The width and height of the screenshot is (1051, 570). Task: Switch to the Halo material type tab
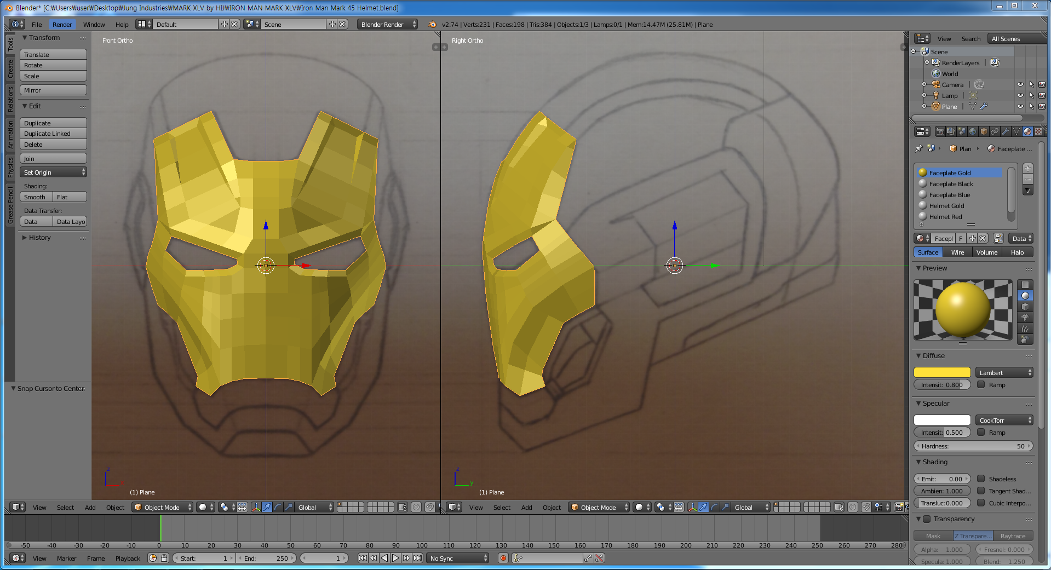point(1017,252)
